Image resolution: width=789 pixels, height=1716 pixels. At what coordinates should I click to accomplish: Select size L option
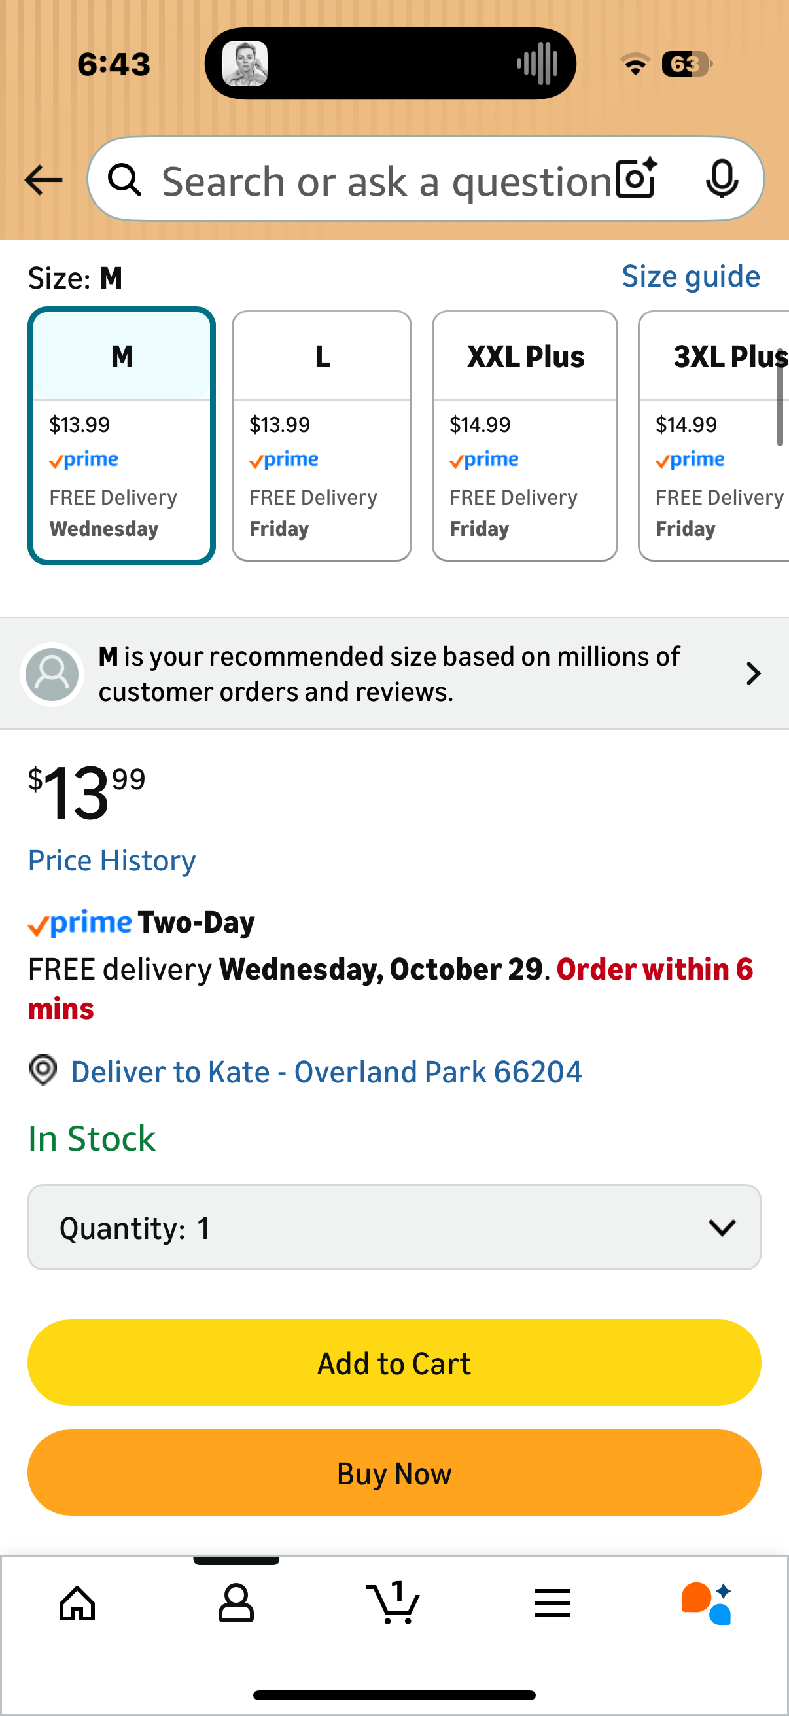(x=322, y=436)
